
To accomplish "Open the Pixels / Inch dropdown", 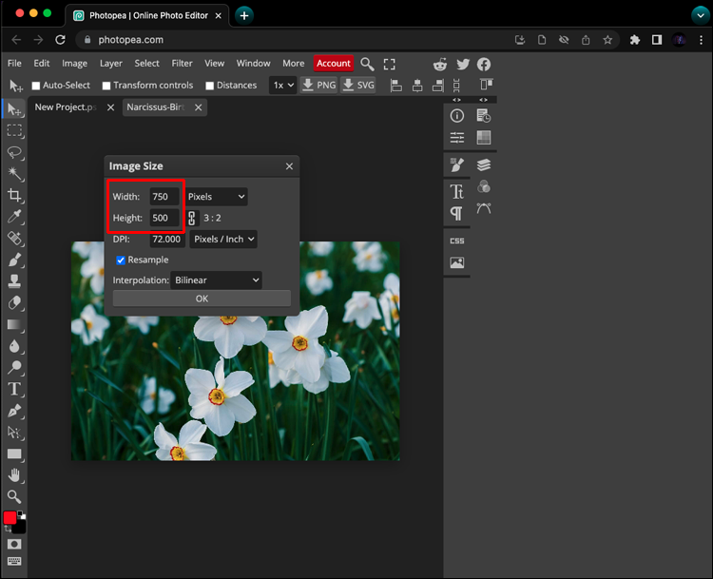I will [x=224, y=240].
